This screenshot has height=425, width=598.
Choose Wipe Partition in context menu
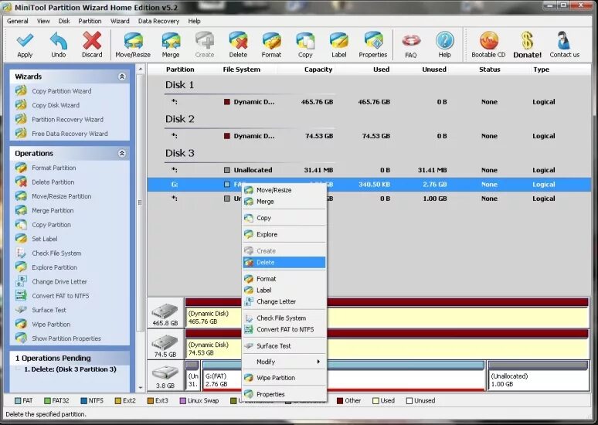[284, 378]
